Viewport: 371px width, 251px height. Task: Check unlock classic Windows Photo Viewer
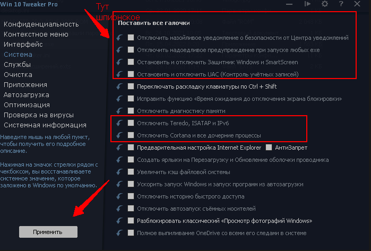131,220
